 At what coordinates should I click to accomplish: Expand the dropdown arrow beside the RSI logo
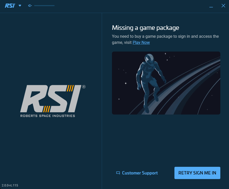pyautogui.click(x=20, y=6)
